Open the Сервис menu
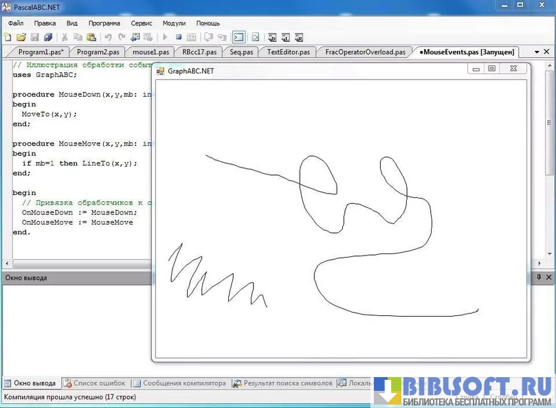Screen dimensions: 556x408 (141, 23)
